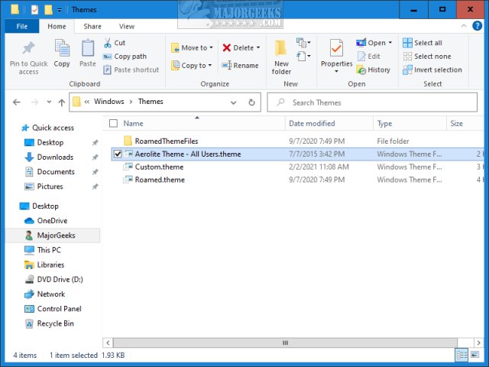Open file History

coord(374,70)
